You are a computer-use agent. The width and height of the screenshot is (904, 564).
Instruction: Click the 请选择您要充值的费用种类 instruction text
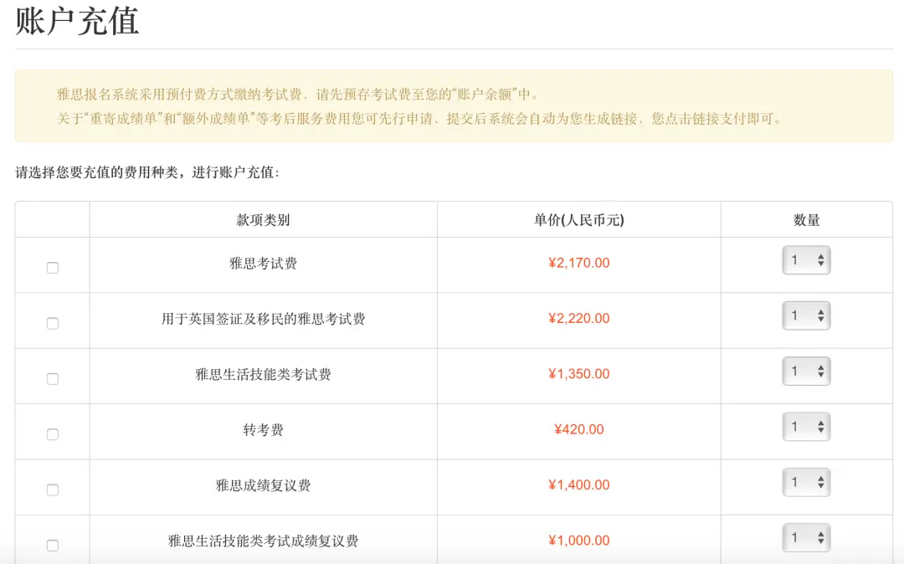tap(147, 172)
